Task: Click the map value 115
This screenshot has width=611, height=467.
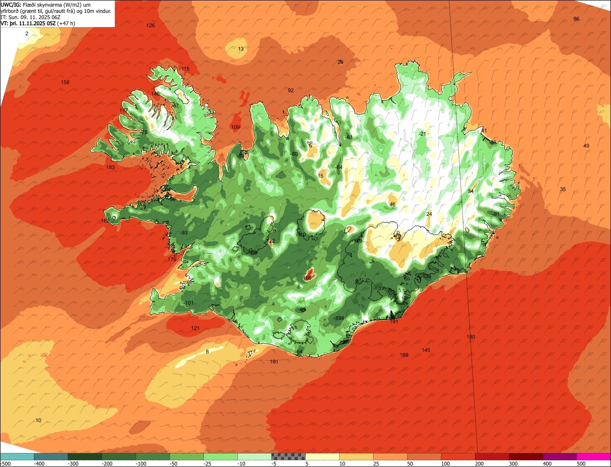Action: click(185, 69)
